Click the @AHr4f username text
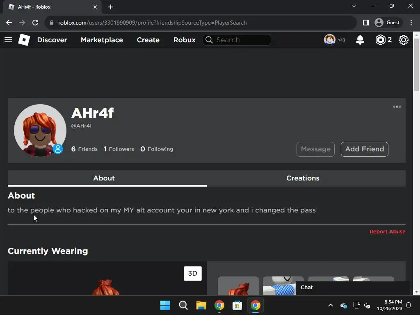The image size is (420, 315). [x=82, y=126]
